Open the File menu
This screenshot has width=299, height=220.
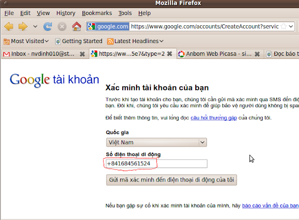tap(9, 13)
